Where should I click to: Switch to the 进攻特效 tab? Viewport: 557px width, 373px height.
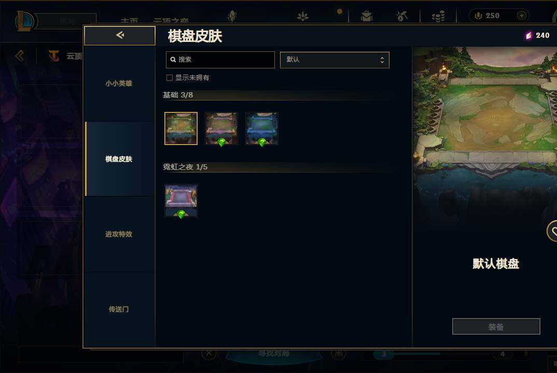tap(119, 234)
